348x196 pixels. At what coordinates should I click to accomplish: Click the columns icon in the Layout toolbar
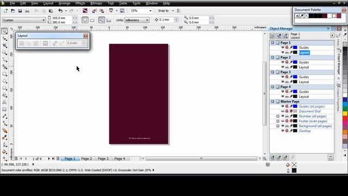pos(45,43)
